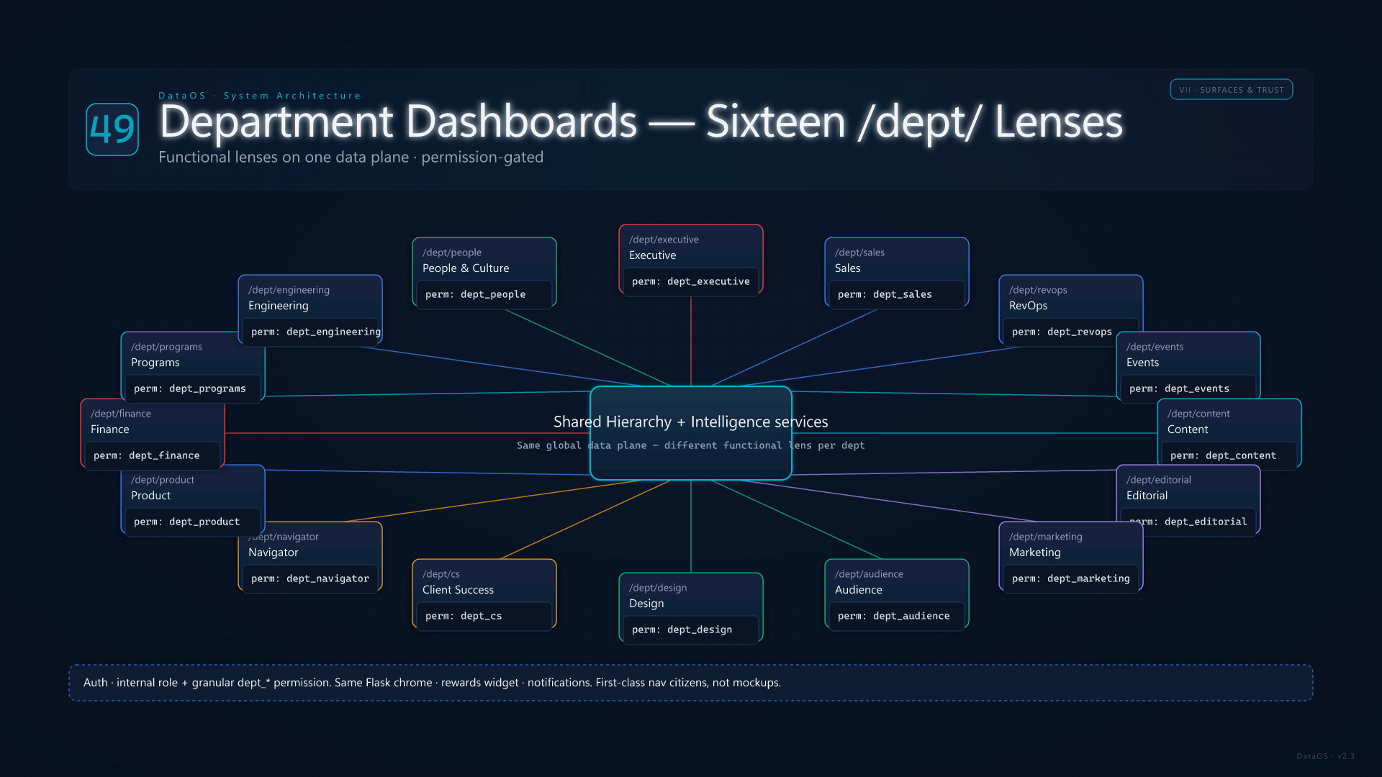The image size is (1382, 777).
Task: Click the /dept/people path text
Action: (x=452, y=253)
